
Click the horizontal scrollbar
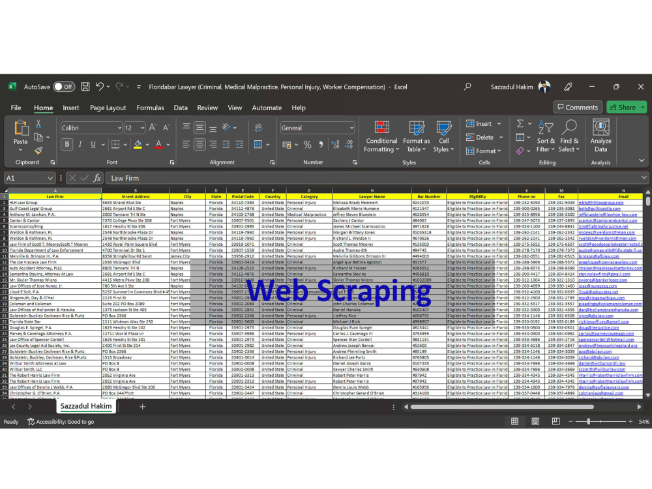502,407
